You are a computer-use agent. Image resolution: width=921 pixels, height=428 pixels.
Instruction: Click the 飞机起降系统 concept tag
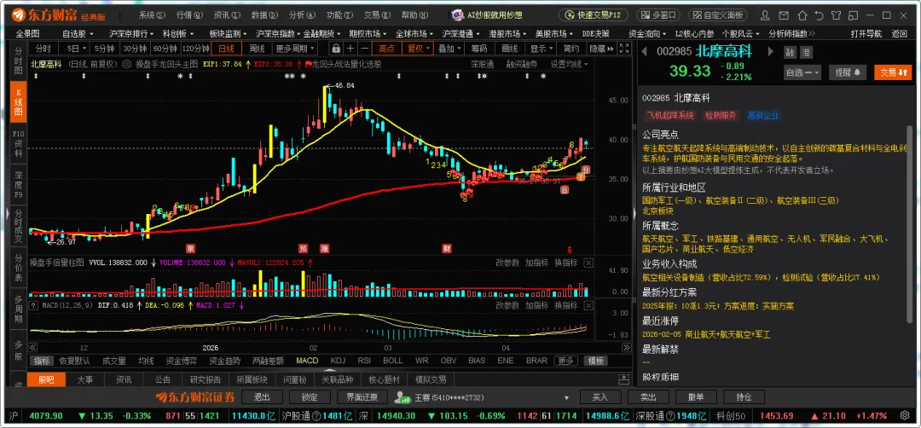(669, 116)
